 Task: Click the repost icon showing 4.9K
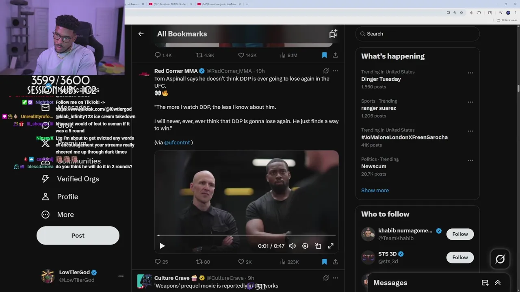pyautogui.click(x=199, y=55)
